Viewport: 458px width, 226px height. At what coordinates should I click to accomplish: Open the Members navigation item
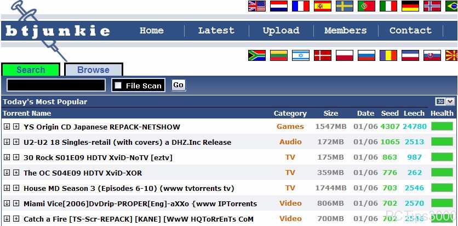click(x=346, y=30)
